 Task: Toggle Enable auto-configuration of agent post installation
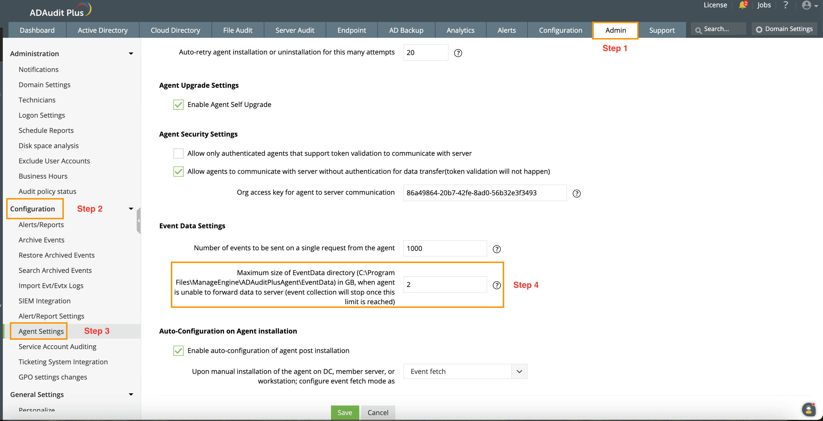pos(178,351)
